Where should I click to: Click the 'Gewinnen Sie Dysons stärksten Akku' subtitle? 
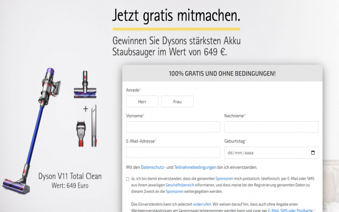point(176,41)
